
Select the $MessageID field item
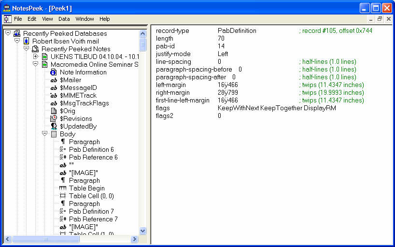click(78, 87)
